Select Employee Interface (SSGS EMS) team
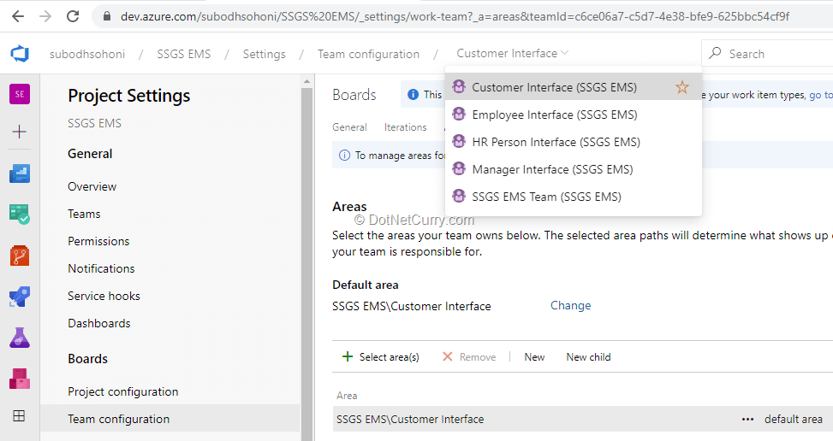This screenshot has height=441, width=833. 574,115
